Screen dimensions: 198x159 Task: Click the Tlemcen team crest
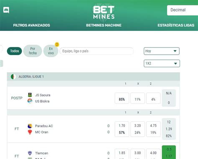click(x=30, y=153)
